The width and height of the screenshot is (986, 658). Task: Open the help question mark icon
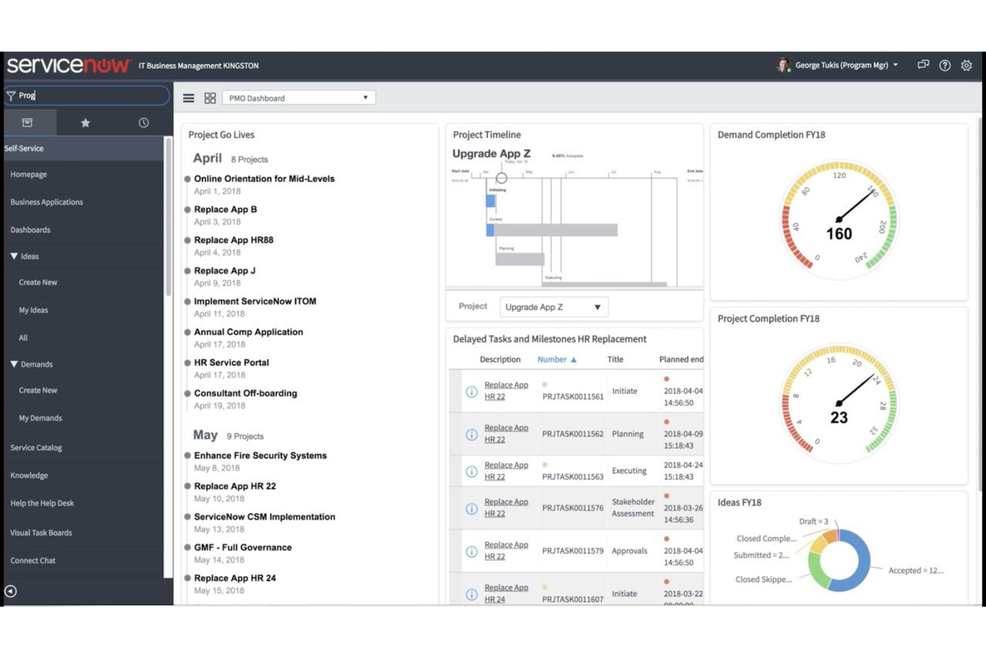[945, 65]
